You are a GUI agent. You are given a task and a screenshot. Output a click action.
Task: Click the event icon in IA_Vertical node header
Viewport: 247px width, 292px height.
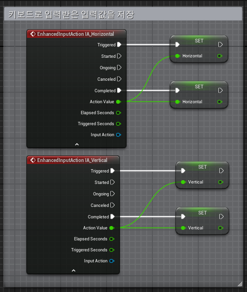pyautogui.click(x=33, y=160)
